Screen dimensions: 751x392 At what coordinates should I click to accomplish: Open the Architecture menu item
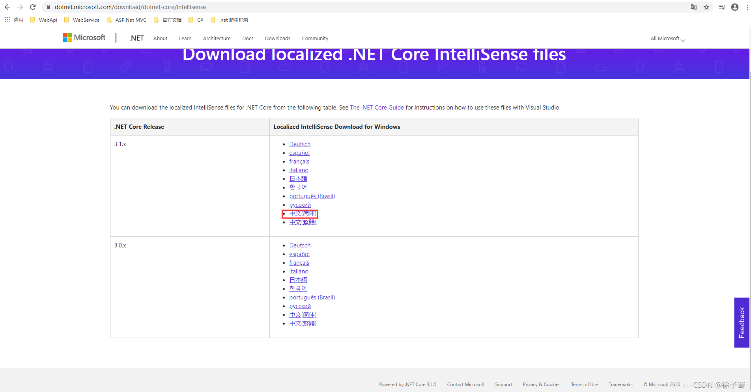pyautogui.click(x=217, y=39)
